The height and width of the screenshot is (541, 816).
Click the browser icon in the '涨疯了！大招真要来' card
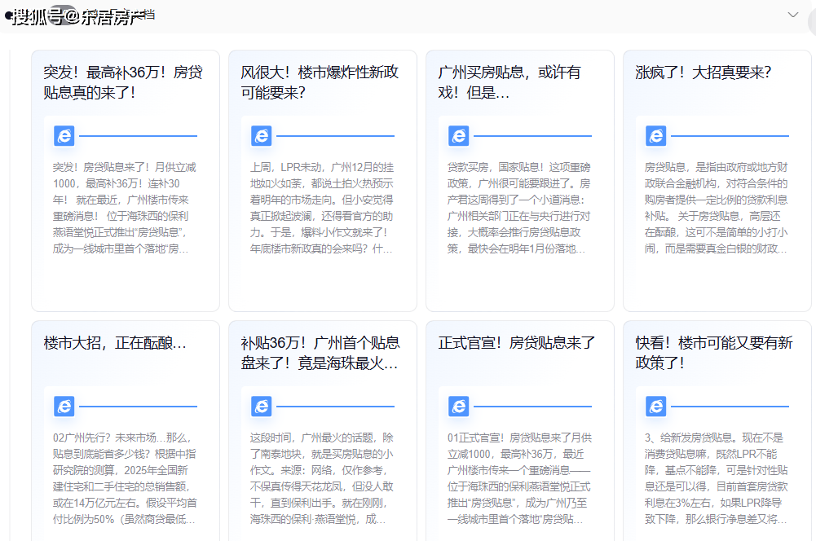tap(656, 136)
